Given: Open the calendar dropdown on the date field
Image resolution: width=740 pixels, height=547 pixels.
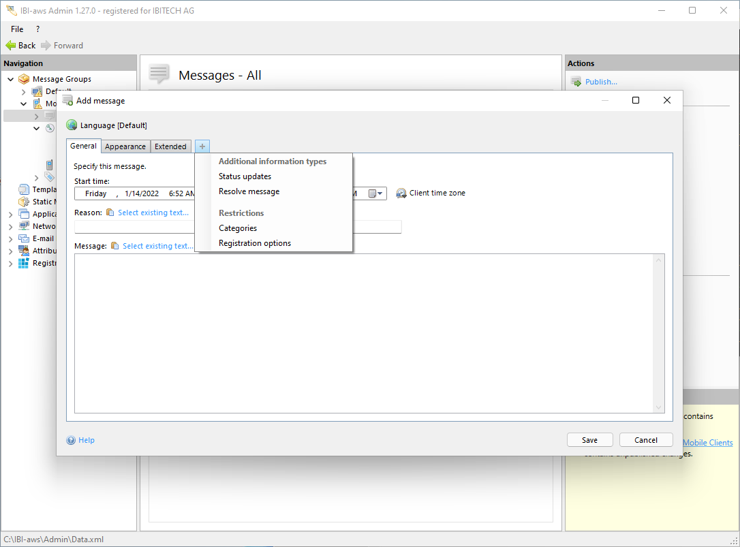Looking at the screenshot, I should [376, 193].
